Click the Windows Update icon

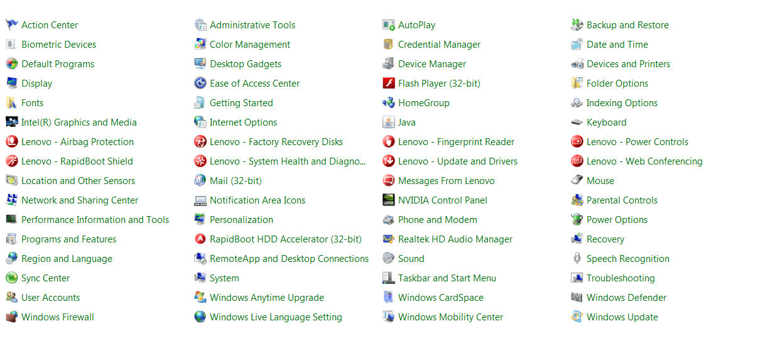coord(577,317)
